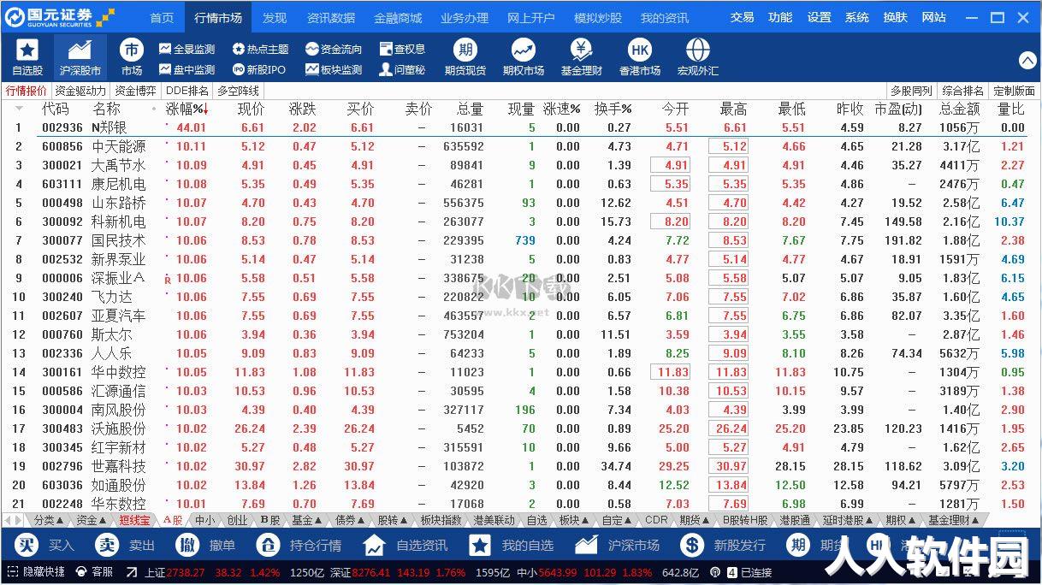Screen dimensions: 1042x585
Task: Open 客服 customer service in status bar
Action: click(95, 572)
